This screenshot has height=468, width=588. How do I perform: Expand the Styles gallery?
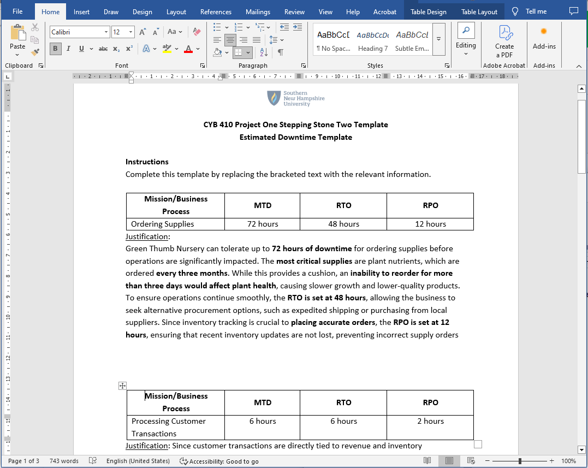point(439,39)
